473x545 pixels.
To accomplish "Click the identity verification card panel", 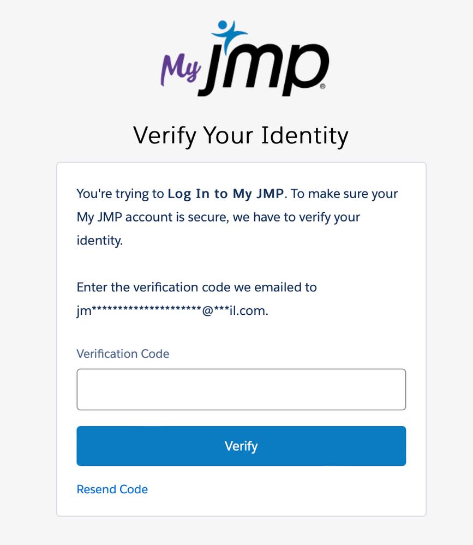I will pyautogui.click(x=241, y=338).
